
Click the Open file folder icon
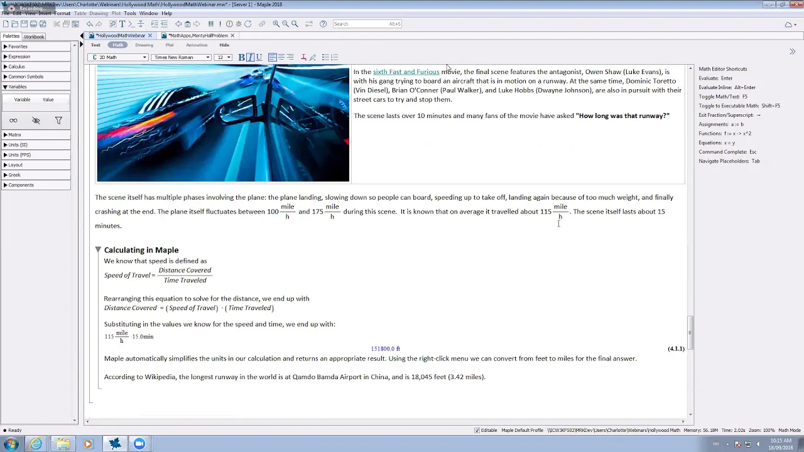tap(14, 24)
